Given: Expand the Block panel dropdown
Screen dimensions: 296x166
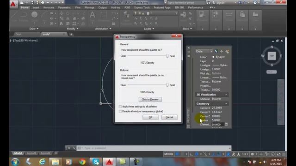Looking at the screenshot, I should [187, 29].
